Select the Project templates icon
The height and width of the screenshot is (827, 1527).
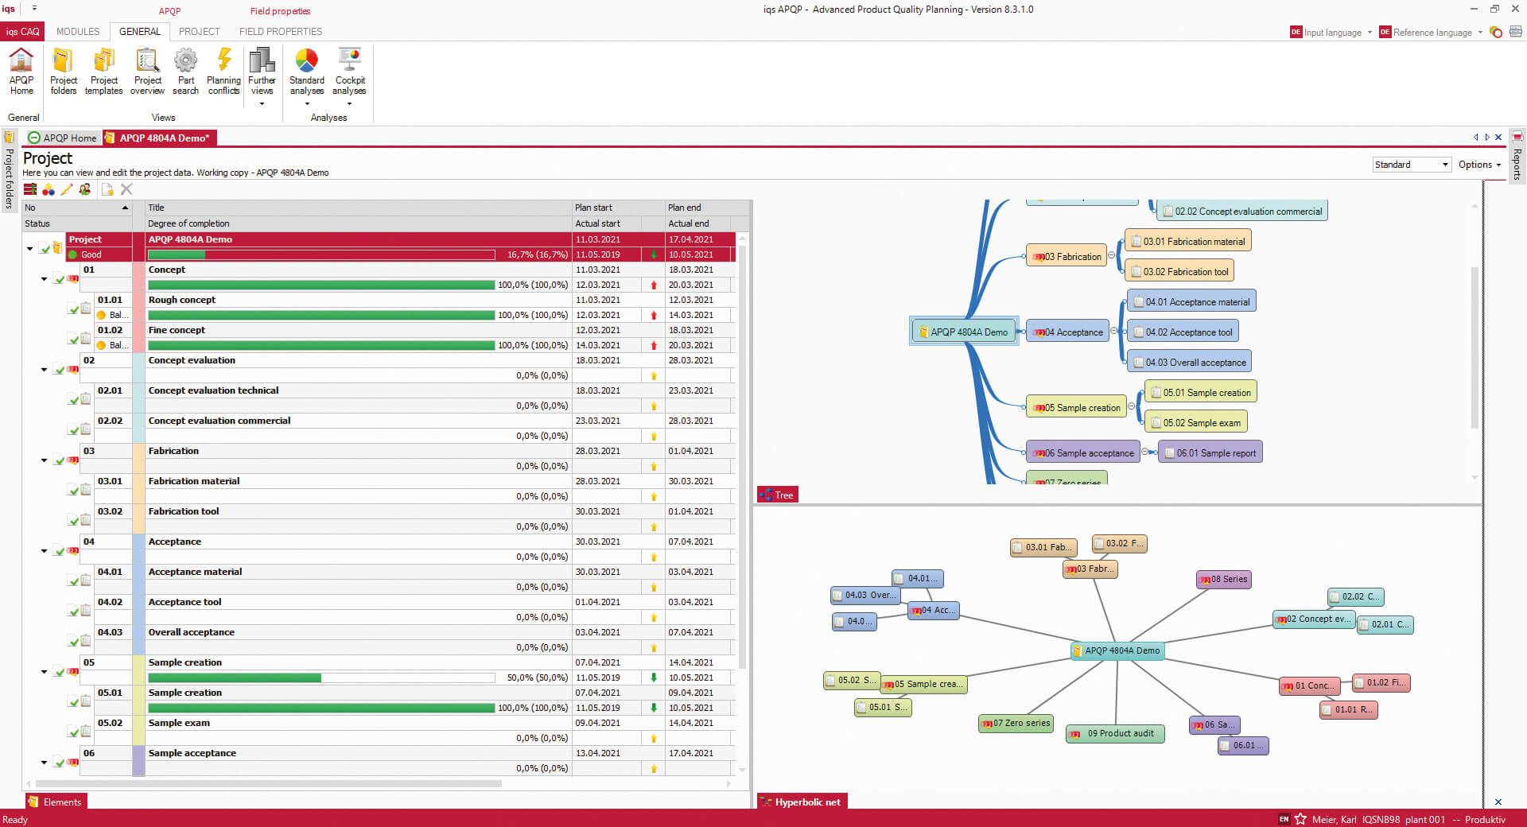click(103, 70)
